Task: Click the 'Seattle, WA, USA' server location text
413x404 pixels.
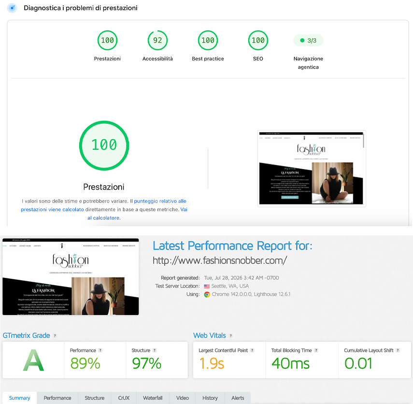Action: (x=230, y=286)
